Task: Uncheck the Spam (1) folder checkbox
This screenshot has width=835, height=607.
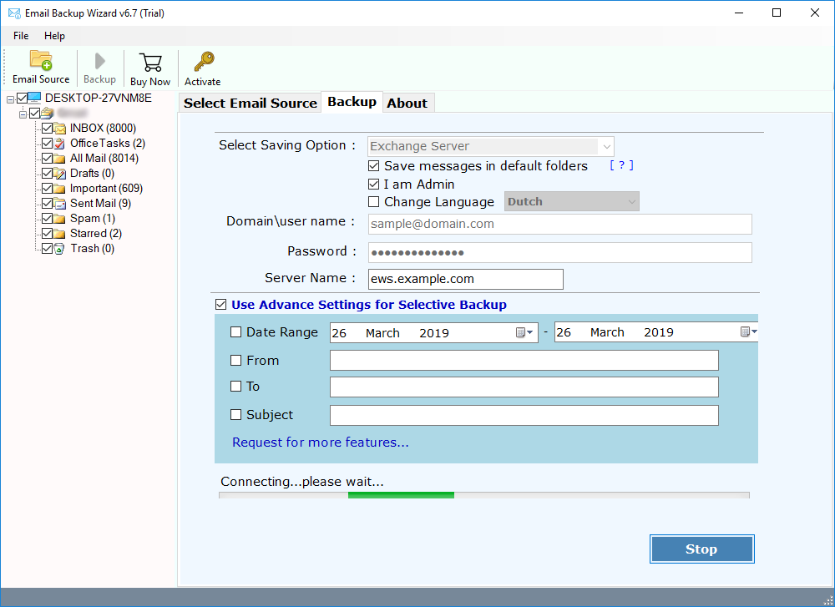Action: (47, 218)
